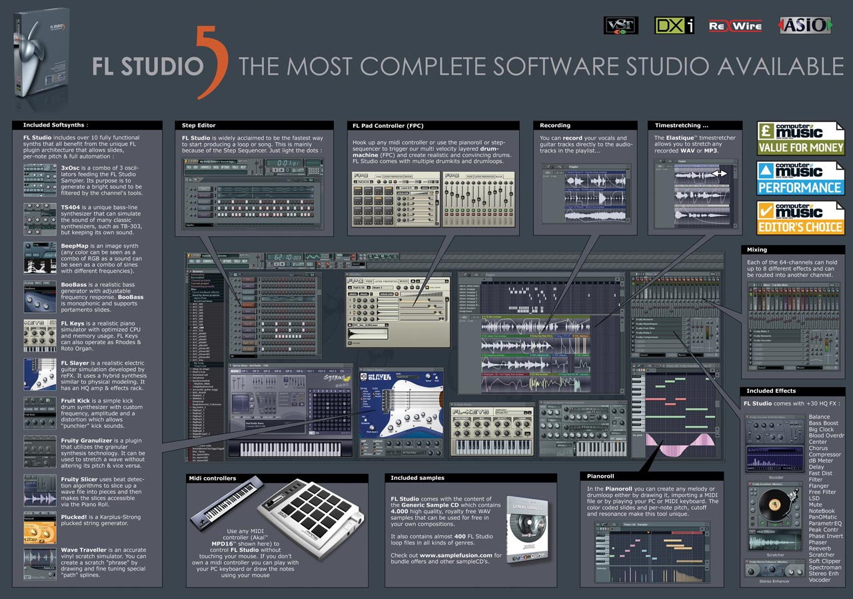Screen dimensions: 853x599
Task: Open the OPTIONS menu in FL Studio
Action: coord(227,261)
